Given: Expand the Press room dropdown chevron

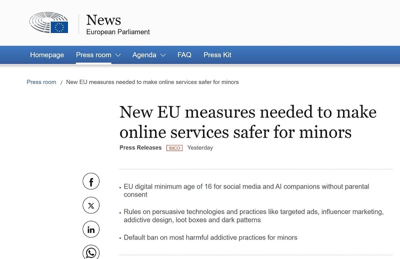Looking at the screenshot, I should (x=118, y=55).
